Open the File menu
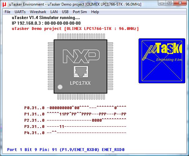This screenshot has height=156, width=189. tap(7, 12)
